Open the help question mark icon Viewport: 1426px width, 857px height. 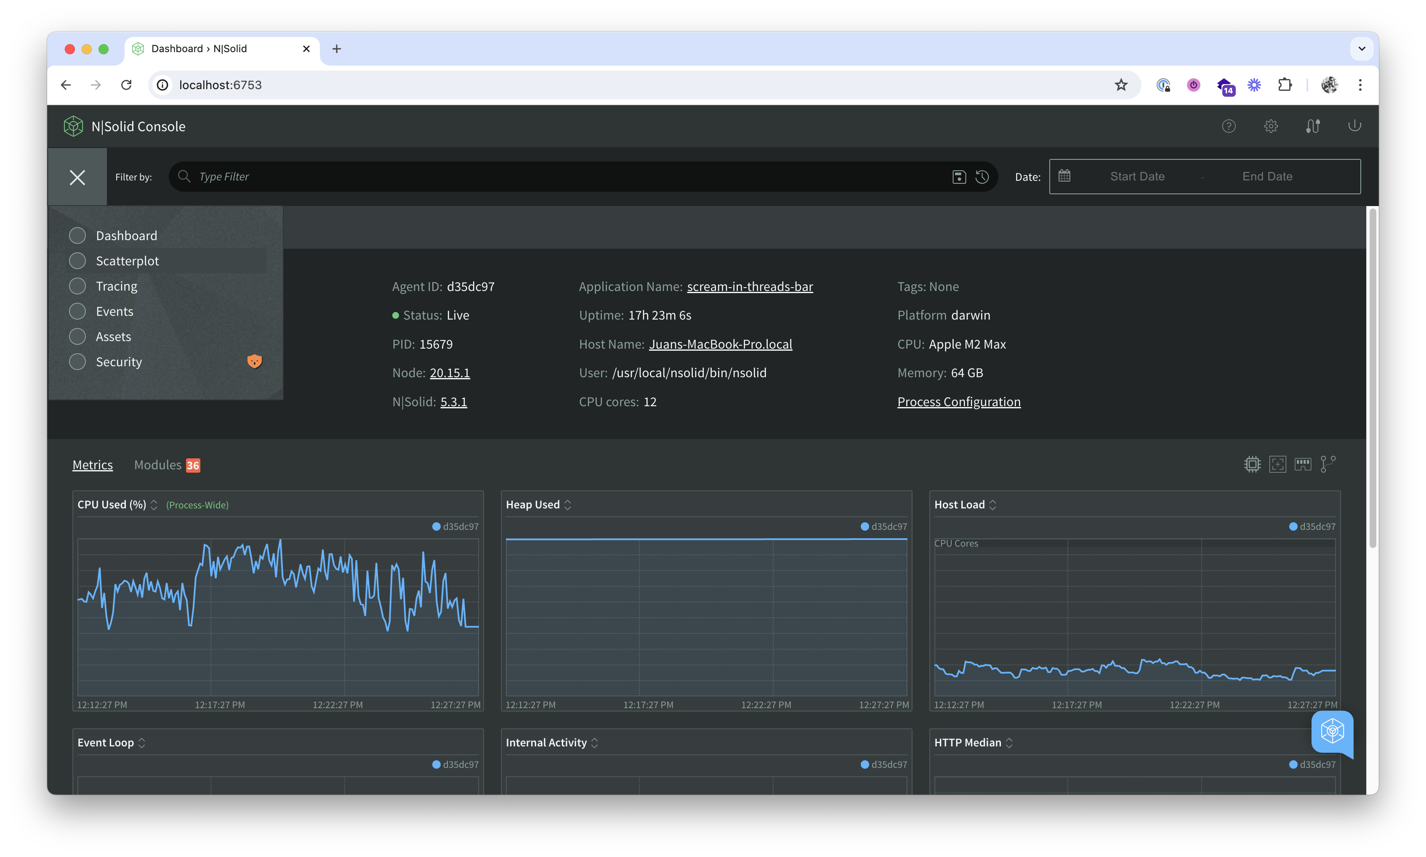coord(1228,126)
